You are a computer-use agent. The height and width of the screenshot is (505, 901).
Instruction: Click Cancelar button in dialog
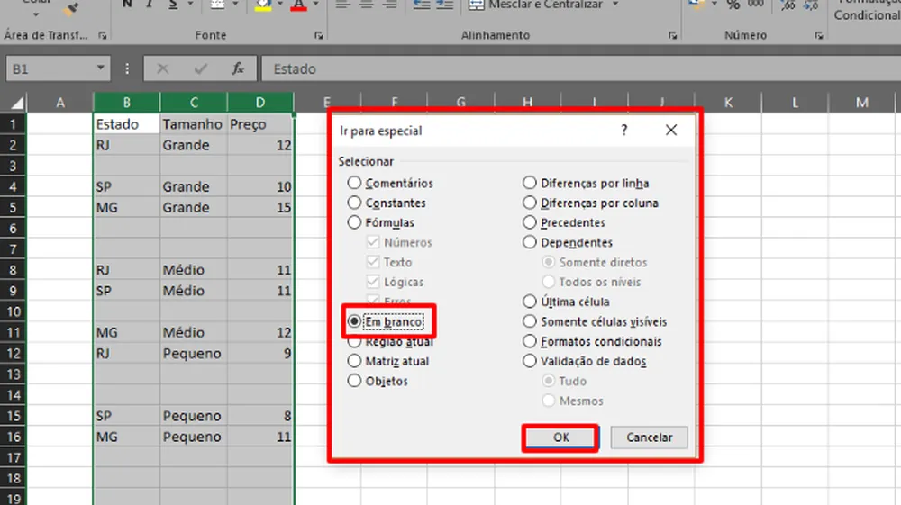pyautogui.click(x=650, y=437)
